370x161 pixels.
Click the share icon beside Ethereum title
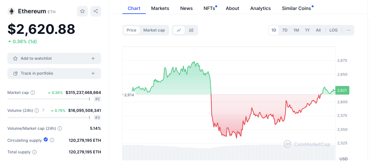(96, 11)
